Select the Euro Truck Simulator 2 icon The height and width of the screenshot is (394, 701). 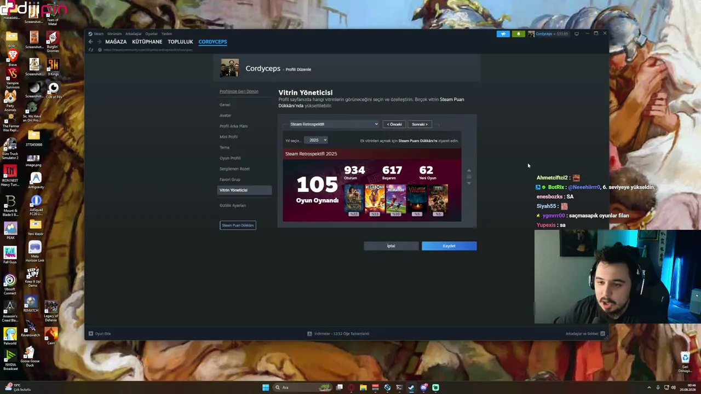pos(10,149)
